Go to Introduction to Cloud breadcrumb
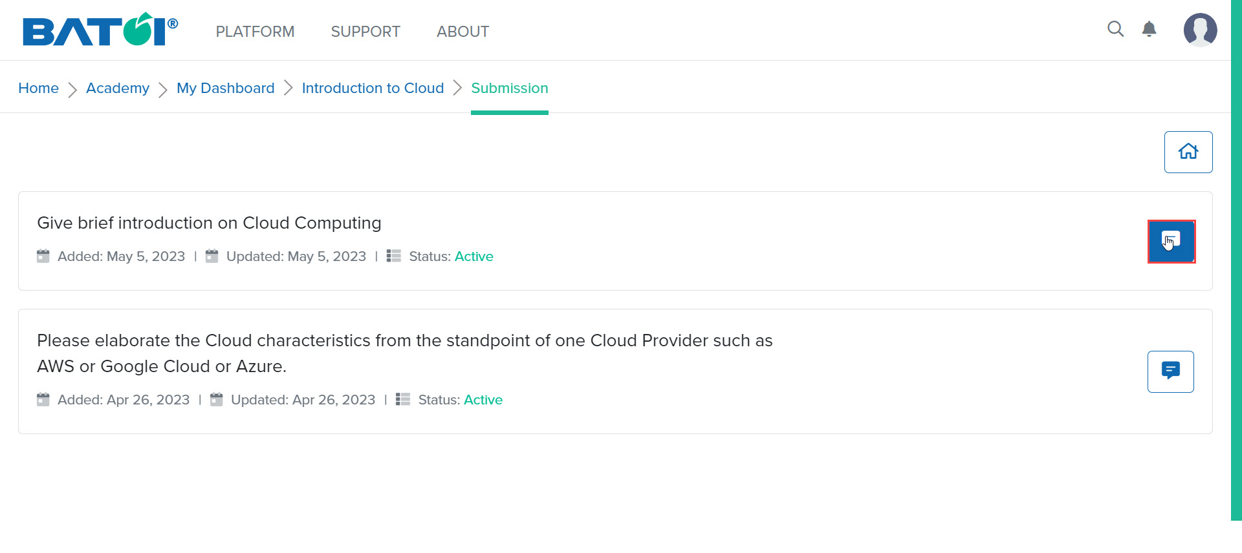The height and width of the screenshot is (553, 1242). click(373, 88)
